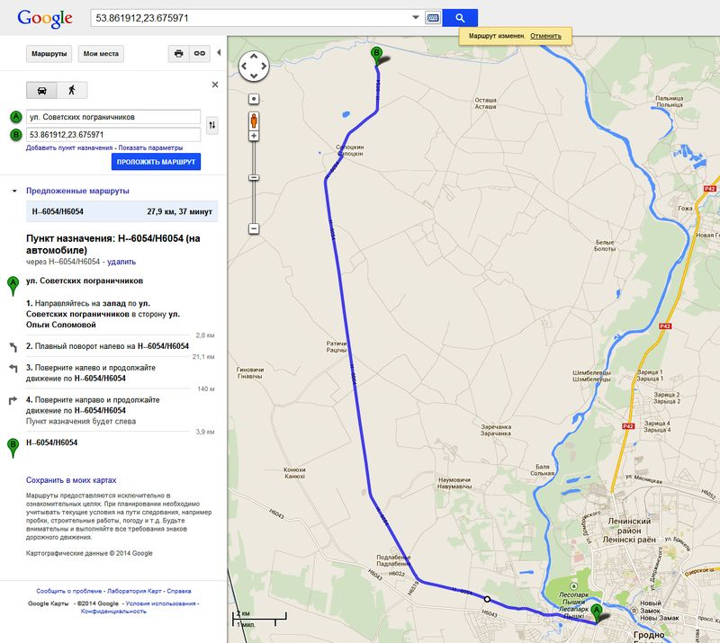This screenshot has height=643, width=720.
Task: Zoom in with the plus button on map
Action: pos(255,136)
